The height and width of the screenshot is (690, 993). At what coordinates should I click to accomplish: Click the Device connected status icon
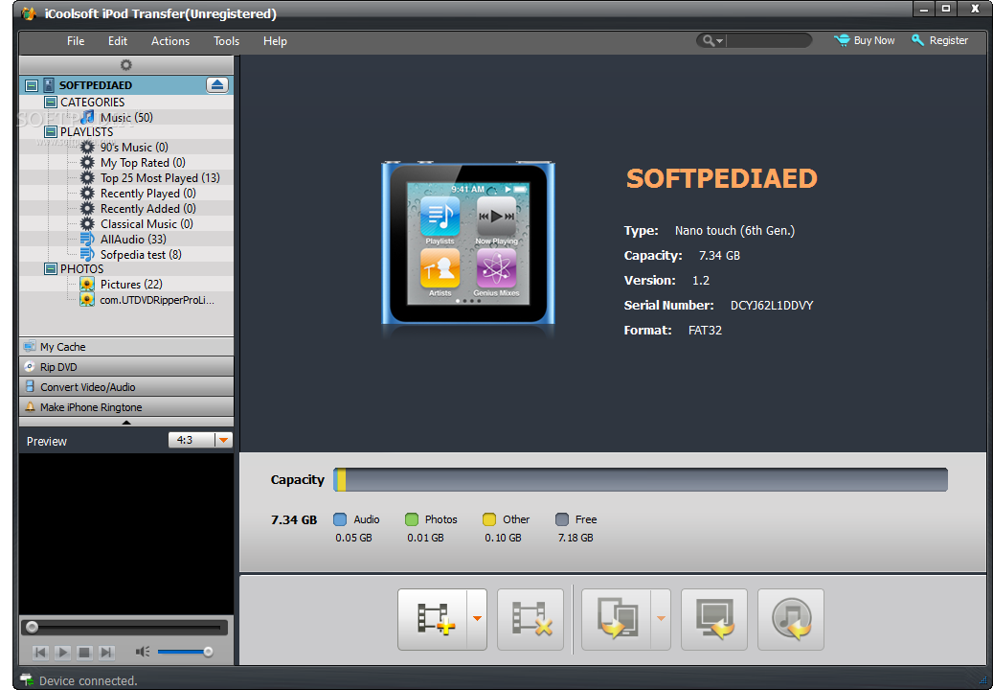click(x=27, y=680)
